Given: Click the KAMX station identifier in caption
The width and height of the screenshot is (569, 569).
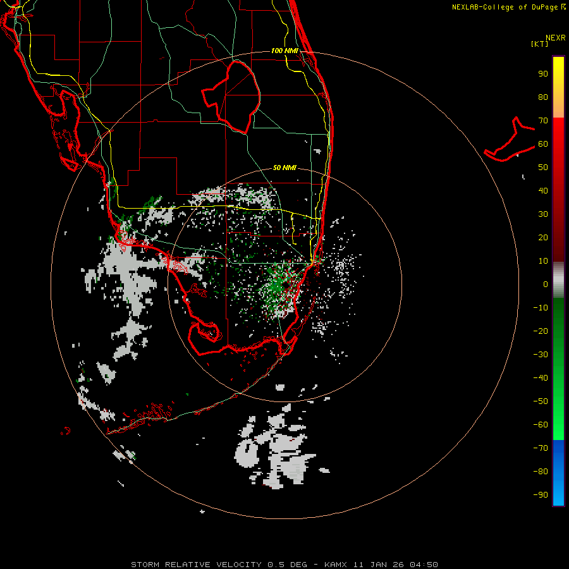Looking at the screenshot, I should (x=336, y=565).
